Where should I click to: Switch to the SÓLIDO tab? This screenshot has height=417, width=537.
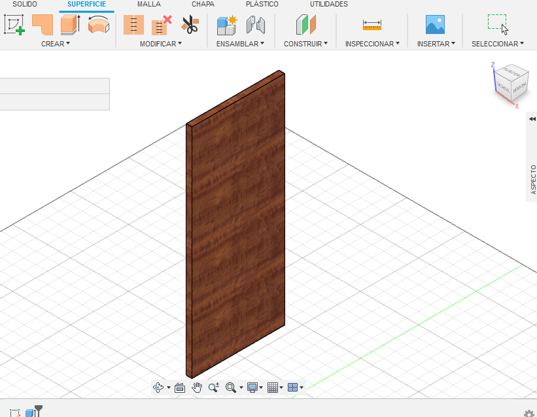25,4
